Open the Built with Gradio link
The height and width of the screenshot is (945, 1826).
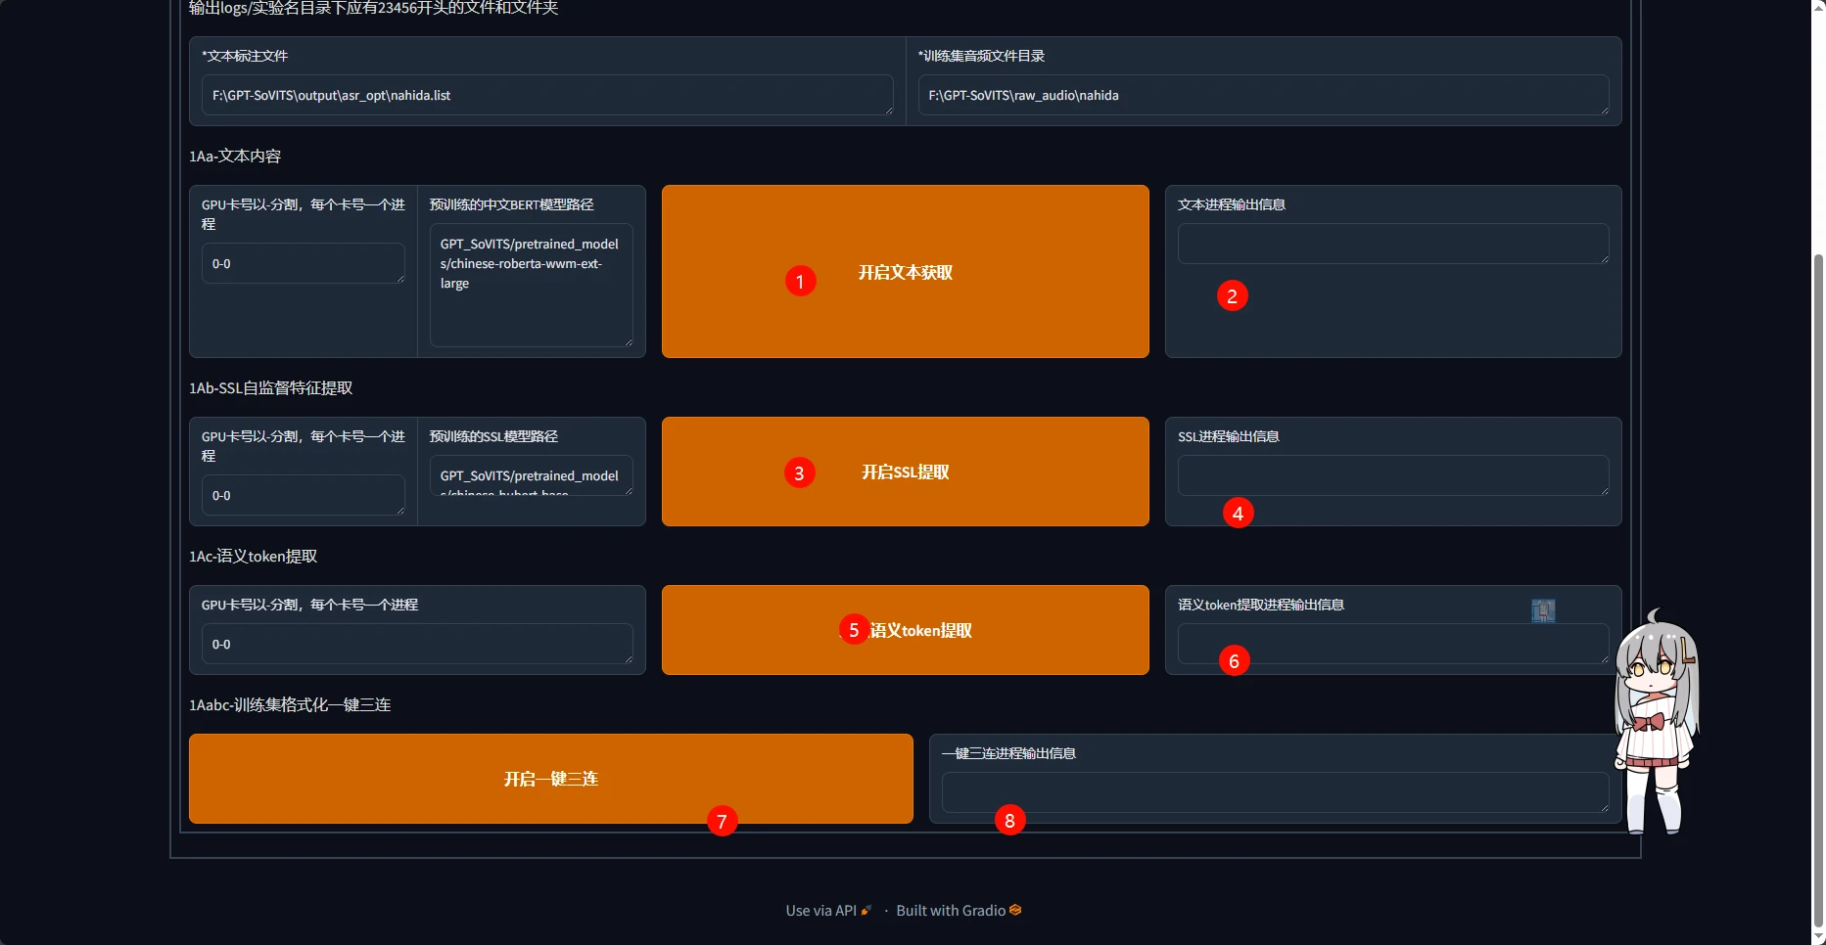click(950, 911)
